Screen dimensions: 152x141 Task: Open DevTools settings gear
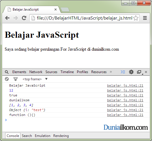coord(131,72)
